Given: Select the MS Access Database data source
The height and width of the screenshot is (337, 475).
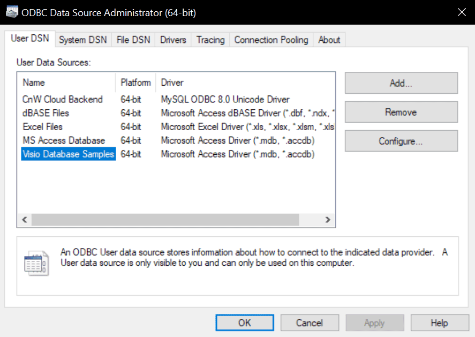Looking at the screenshot, I should tap(64, 140).
